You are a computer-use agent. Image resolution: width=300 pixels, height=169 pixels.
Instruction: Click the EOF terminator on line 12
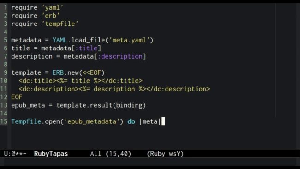tap(17, 97)
